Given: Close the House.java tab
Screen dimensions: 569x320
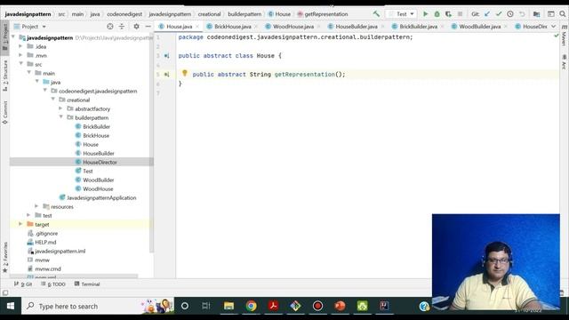Looking at the screenshot, I should [x=197, y=27].
